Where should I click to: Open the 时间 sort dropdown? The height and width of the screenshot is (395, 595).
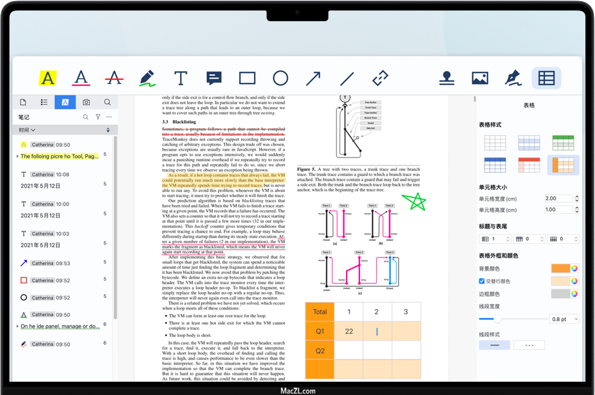pos(27,131)
